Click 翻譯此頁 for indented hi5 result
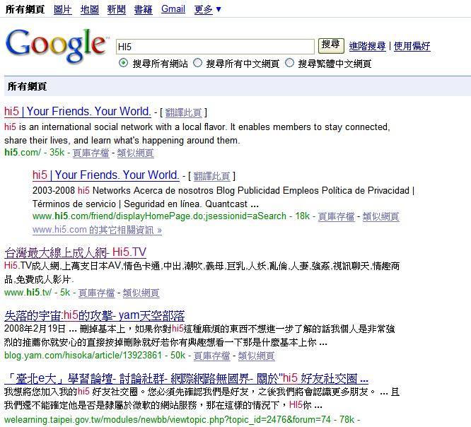Viewport: 471px width, 427px height. [x=211, y=176]
